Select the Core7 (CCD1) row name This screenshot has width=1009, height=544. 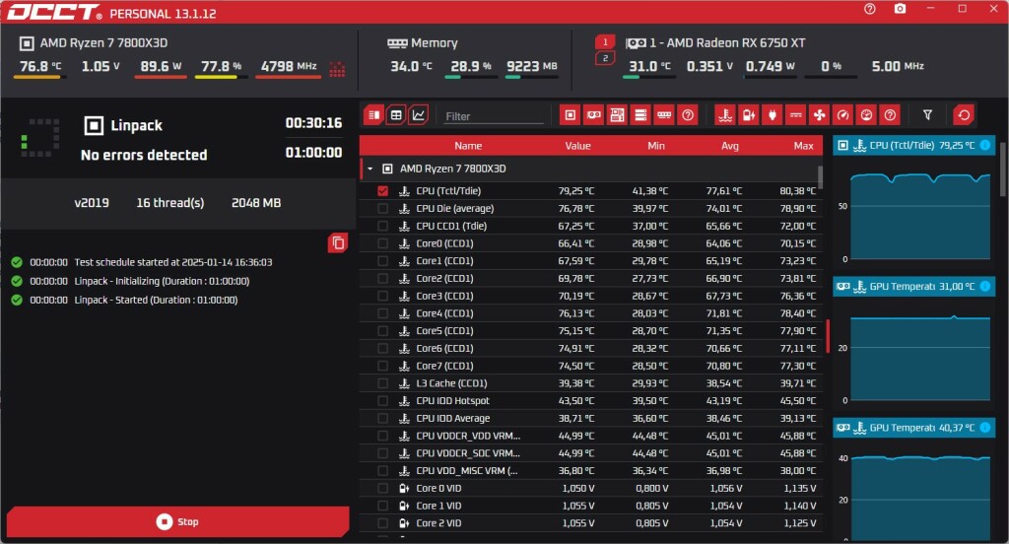point(444,366)
